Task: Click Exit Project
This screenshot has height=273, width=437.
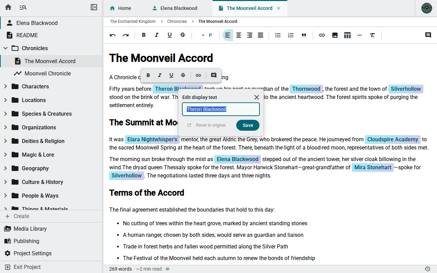Action: click(51, 267)
